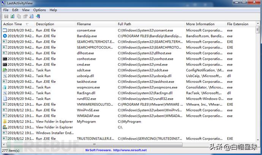
Task: Click the icon of the consent.exe row
Action: (x=5, y=30)
